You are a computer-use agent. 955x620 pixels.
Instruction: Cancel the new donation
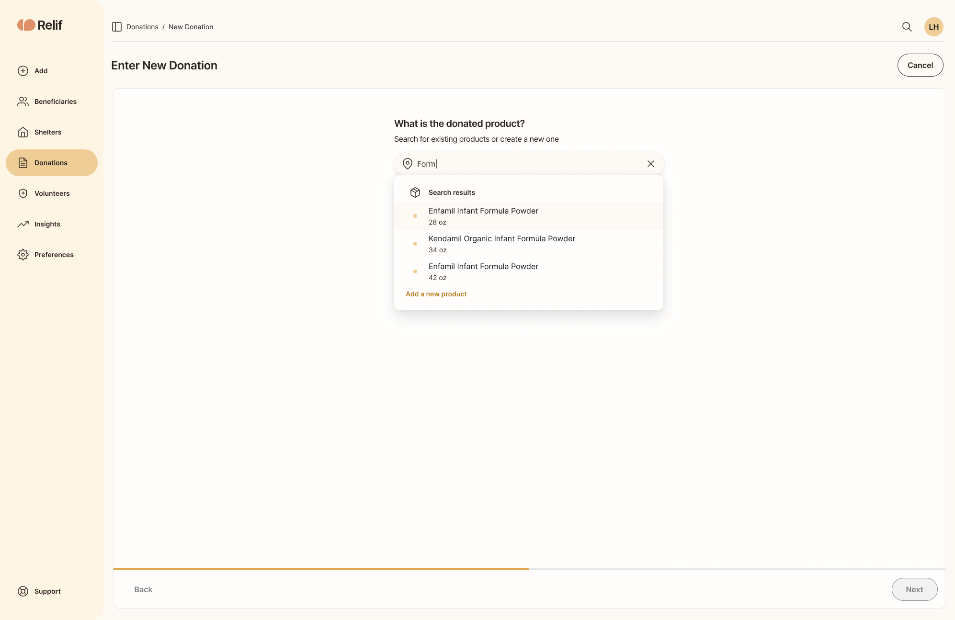click(920, 65)
